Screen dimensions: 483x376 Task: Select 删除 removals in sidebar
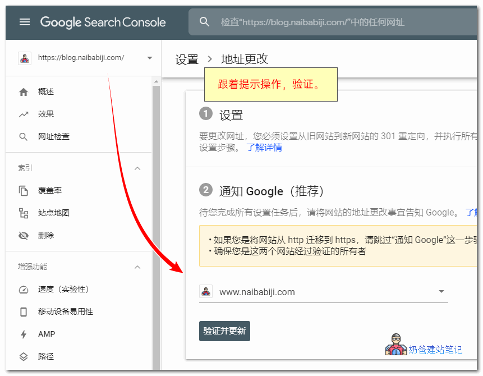coord(22,235)
